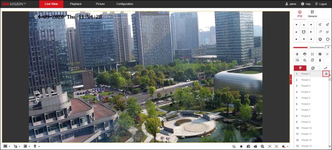
Task: Click the bottom toolbar focus-brackets icon with square
Action: click(x=276, y=146)
